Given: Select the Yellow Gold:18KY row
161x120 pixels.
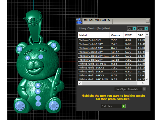Looking at the screenshot, I should point(111,52).
